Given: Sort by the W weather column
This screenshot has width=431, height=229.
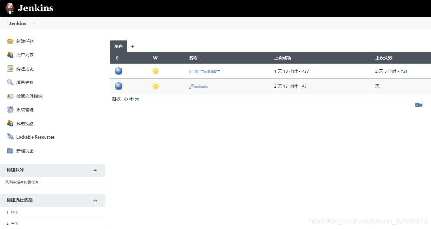Looking at the screenshot, I should [x=155, y=58].
